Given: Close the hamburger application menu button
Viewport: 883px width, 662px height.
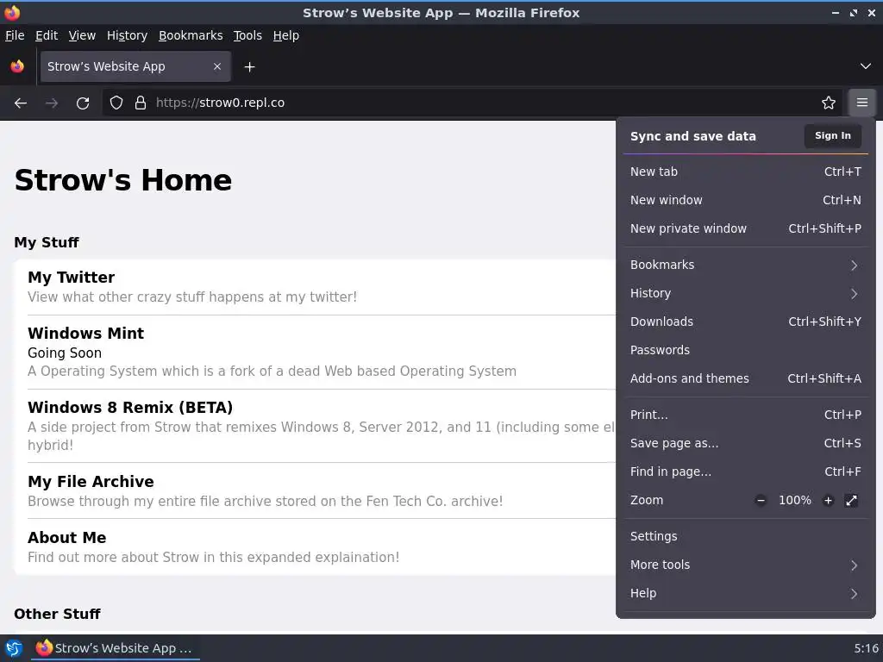Looking at the screenshot, I should click(x=862, y=103).
